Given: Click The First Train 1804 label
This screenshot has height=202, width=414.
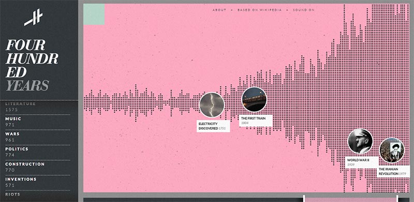Looking at the screenshot, I should coord(256,120).
